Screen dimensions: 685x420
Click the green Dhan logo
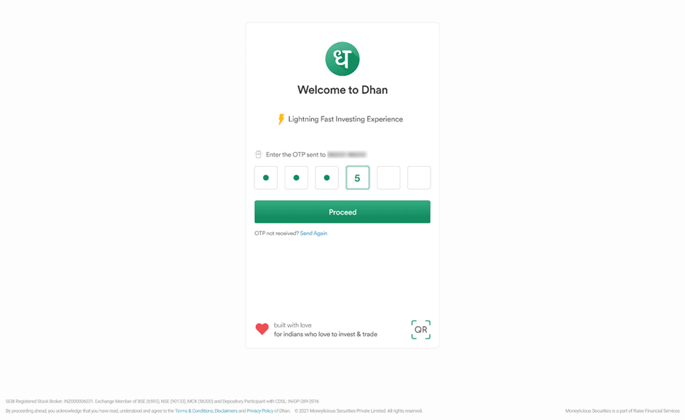pyautogui.click(x=342, y=59)
